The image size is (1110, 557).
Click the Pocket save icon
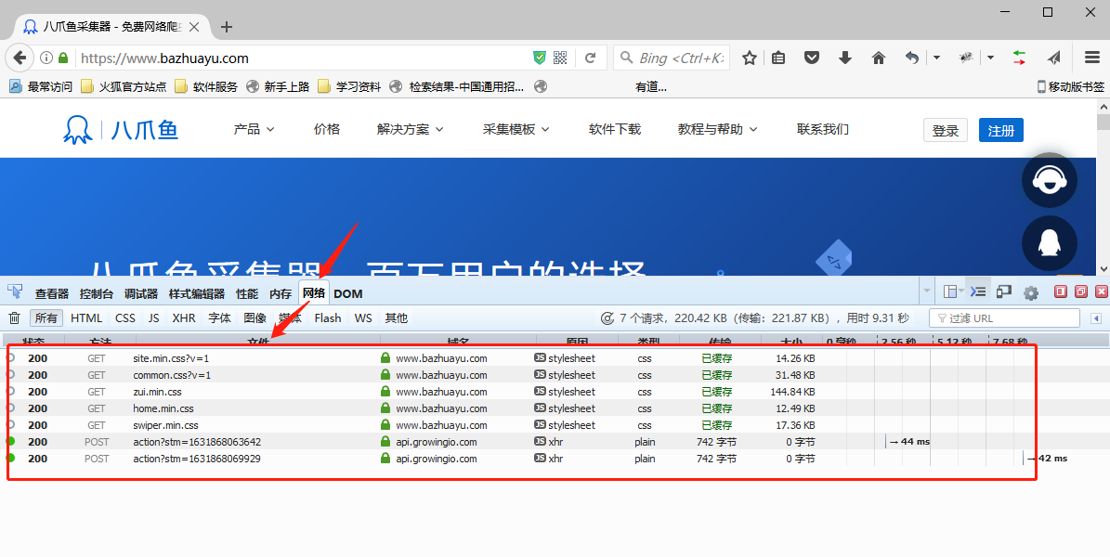coord(812,58)
